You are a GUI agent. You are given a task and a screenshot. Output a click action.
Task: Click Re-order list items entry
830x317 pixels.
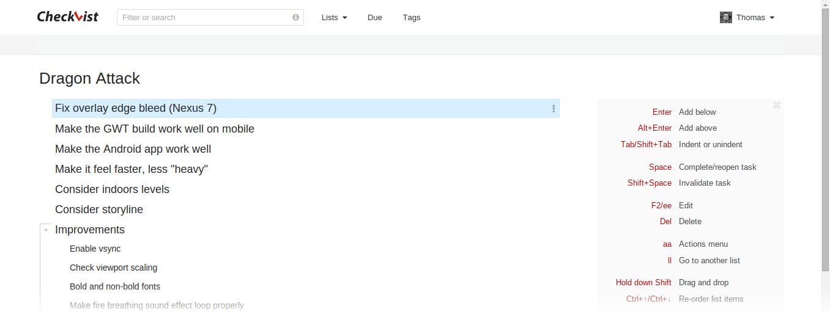(x=711, y=299)
